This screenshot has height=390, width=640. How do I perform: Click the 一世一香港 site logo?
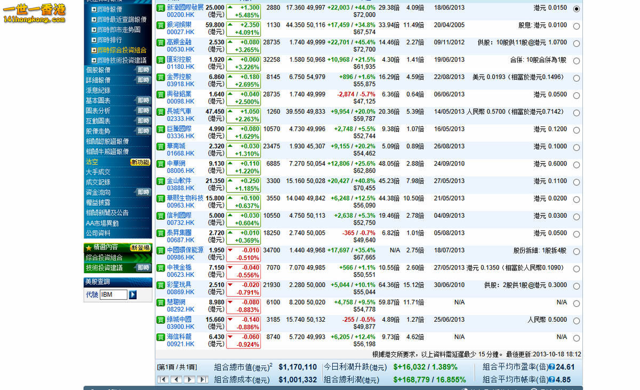[34, 13]
